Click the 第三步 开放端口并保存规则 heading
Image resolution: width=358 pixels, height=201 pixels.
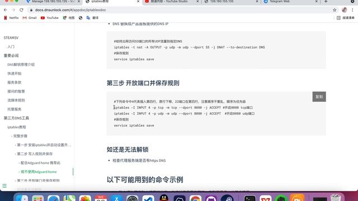point(143,83)
